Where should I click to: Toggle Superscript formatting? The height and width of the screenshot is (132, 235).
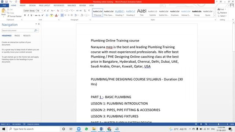43,15
